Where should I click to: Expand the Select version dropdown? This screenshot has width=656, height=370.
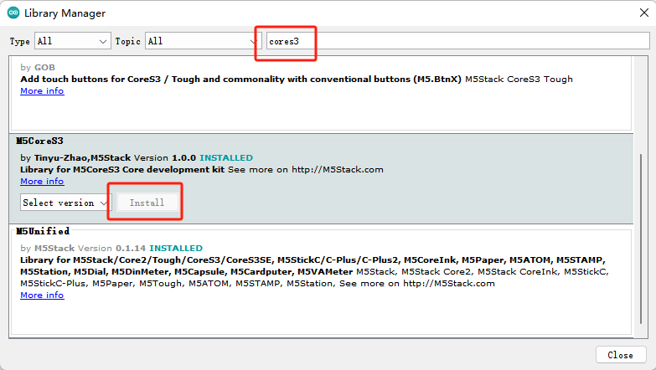coord(65,203)
